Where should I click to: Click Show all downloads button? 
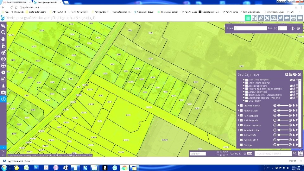[x=292, y=161]
